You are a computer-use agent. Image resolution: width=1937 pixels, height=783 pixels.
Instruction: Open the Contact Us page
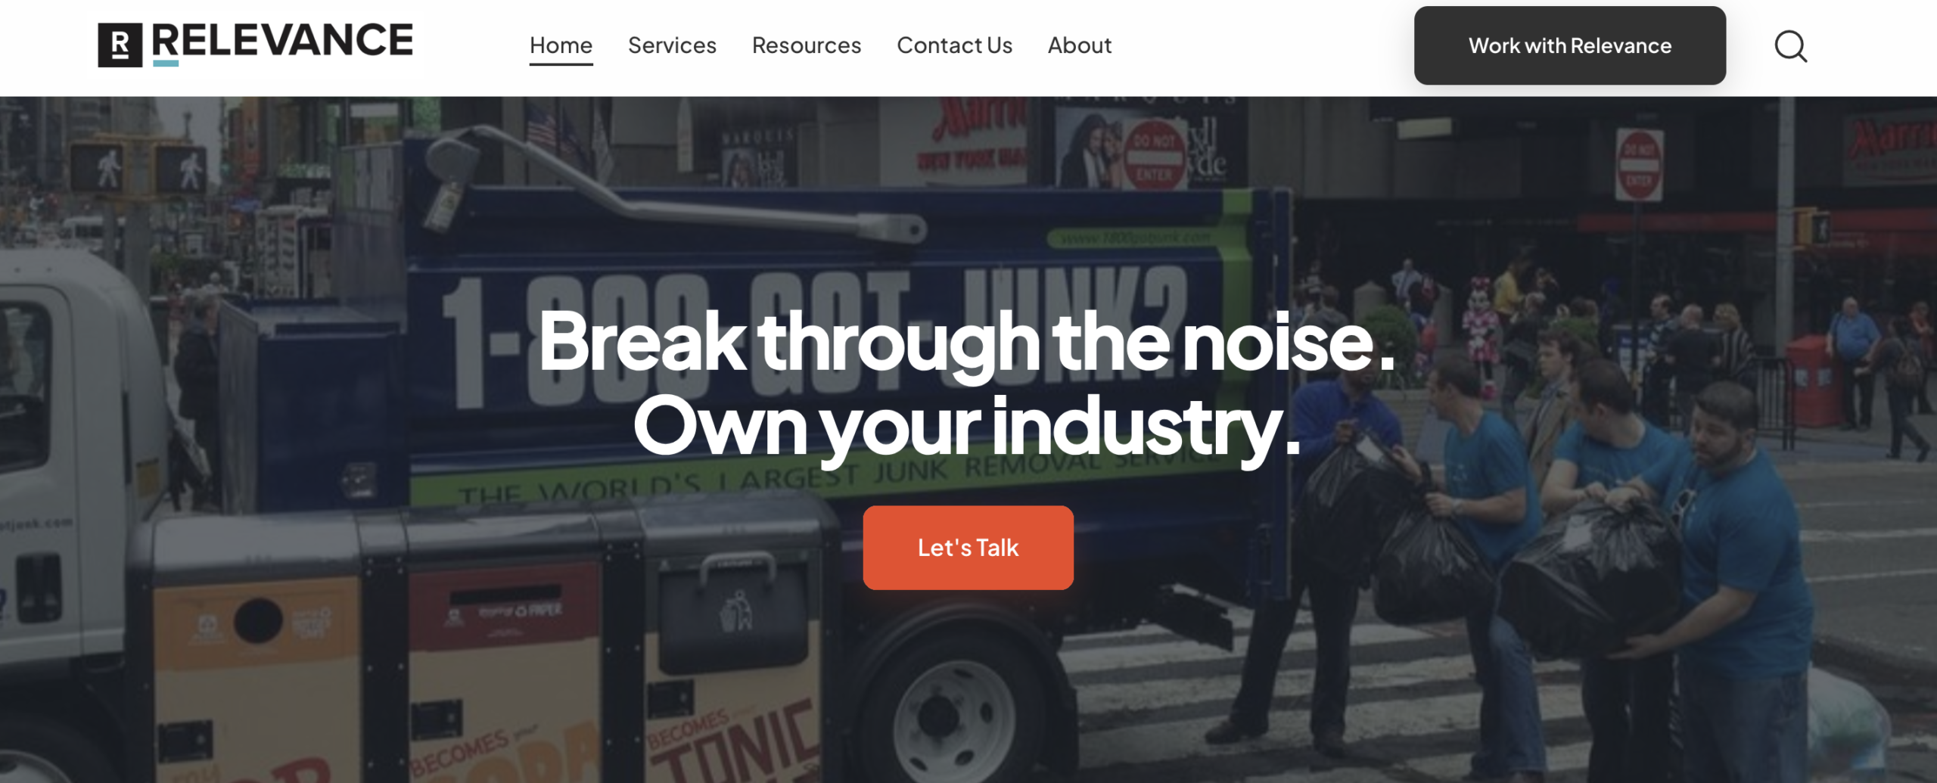coord(954,45)
